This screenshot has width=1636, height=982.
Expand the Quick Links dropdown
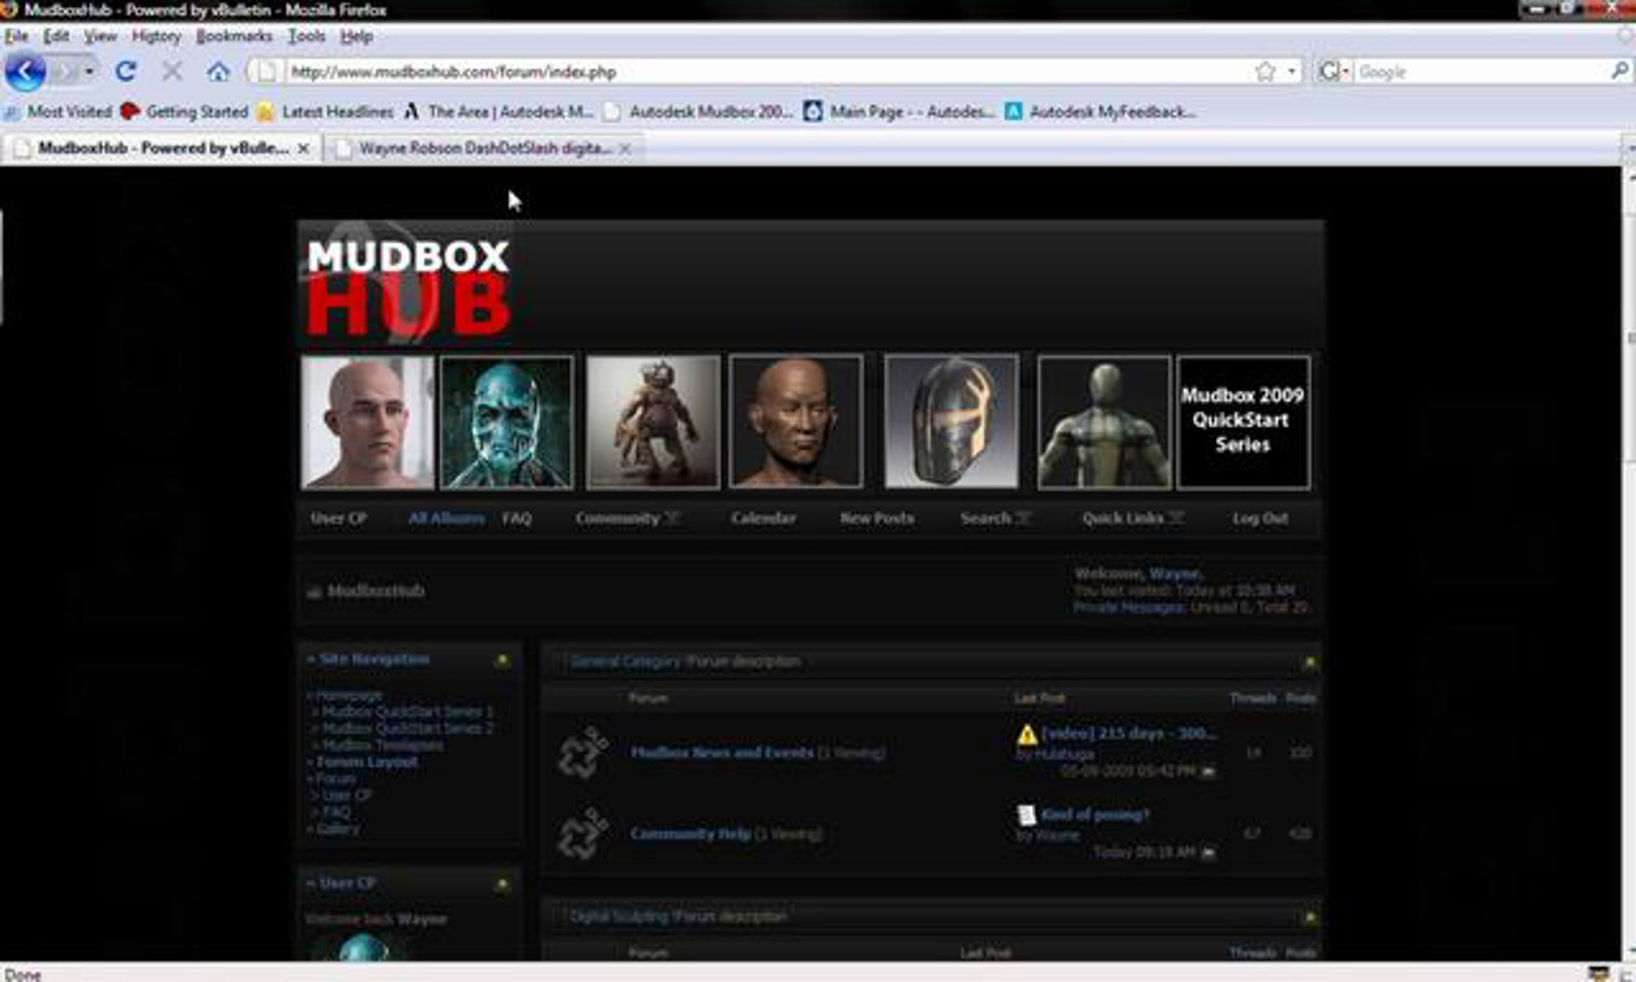1176,518
